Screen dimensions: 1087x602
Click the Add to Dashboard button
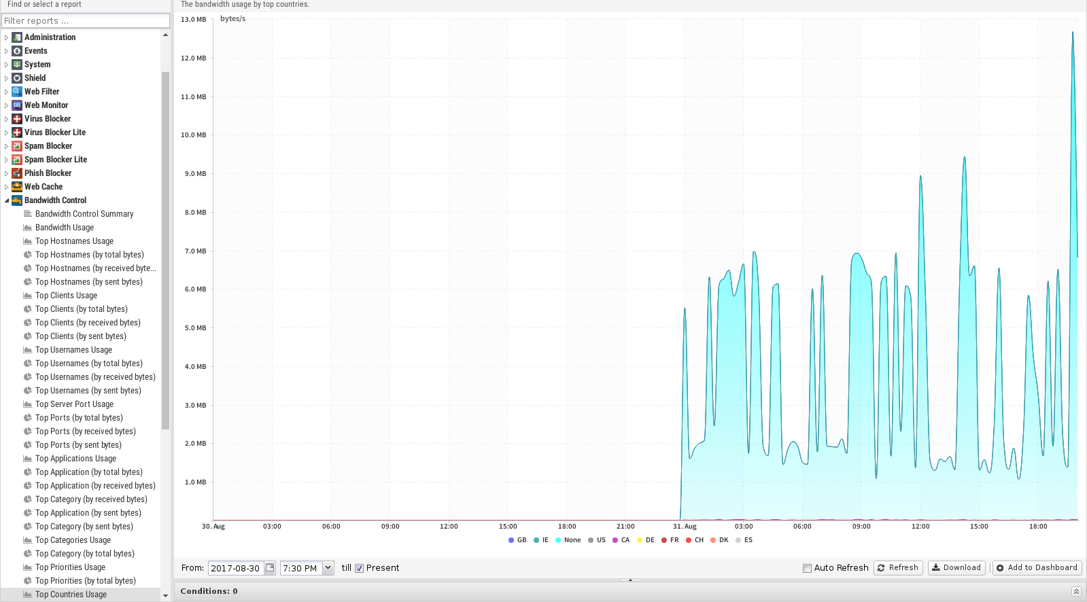(1037, 568)
